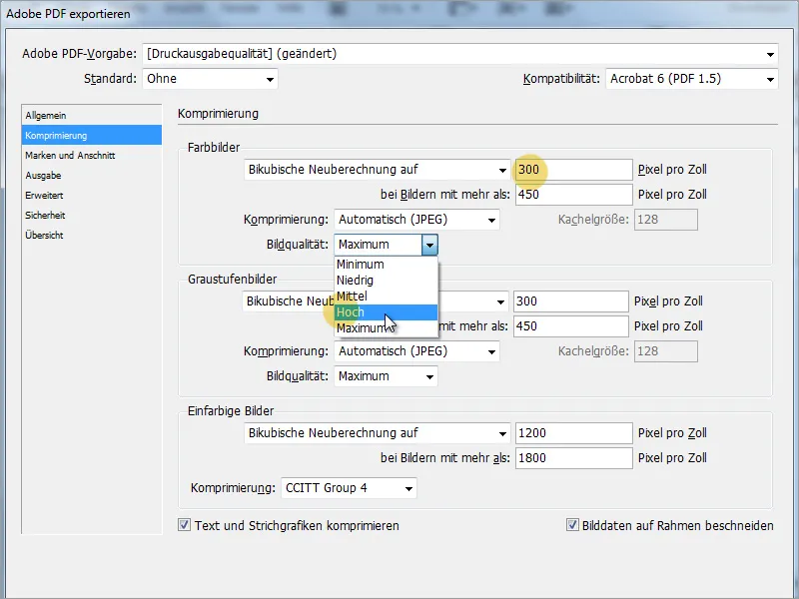Open Graustufenbilder Komprimierung dropdown
The height and width of the screenshot is (599, 799).
416,351
